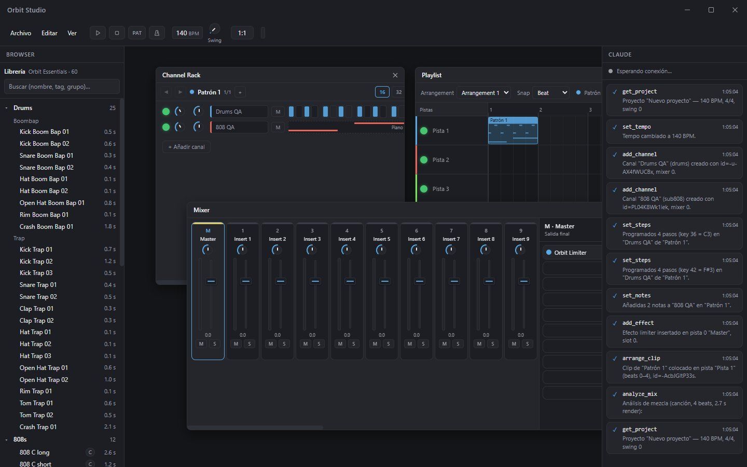Solo the Insert 5 mixer track
This screenshot has height=467, width=747.
tap(388, 344)
